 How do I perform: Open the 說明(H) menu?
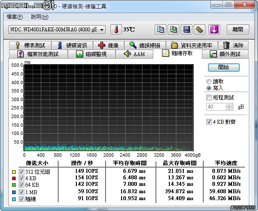tap(40, 17)
